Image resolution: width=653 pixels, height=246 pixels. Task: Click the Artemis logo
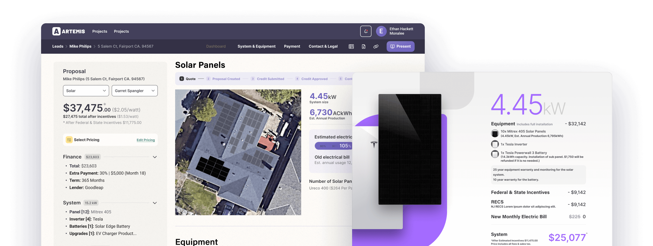[69, 31]
